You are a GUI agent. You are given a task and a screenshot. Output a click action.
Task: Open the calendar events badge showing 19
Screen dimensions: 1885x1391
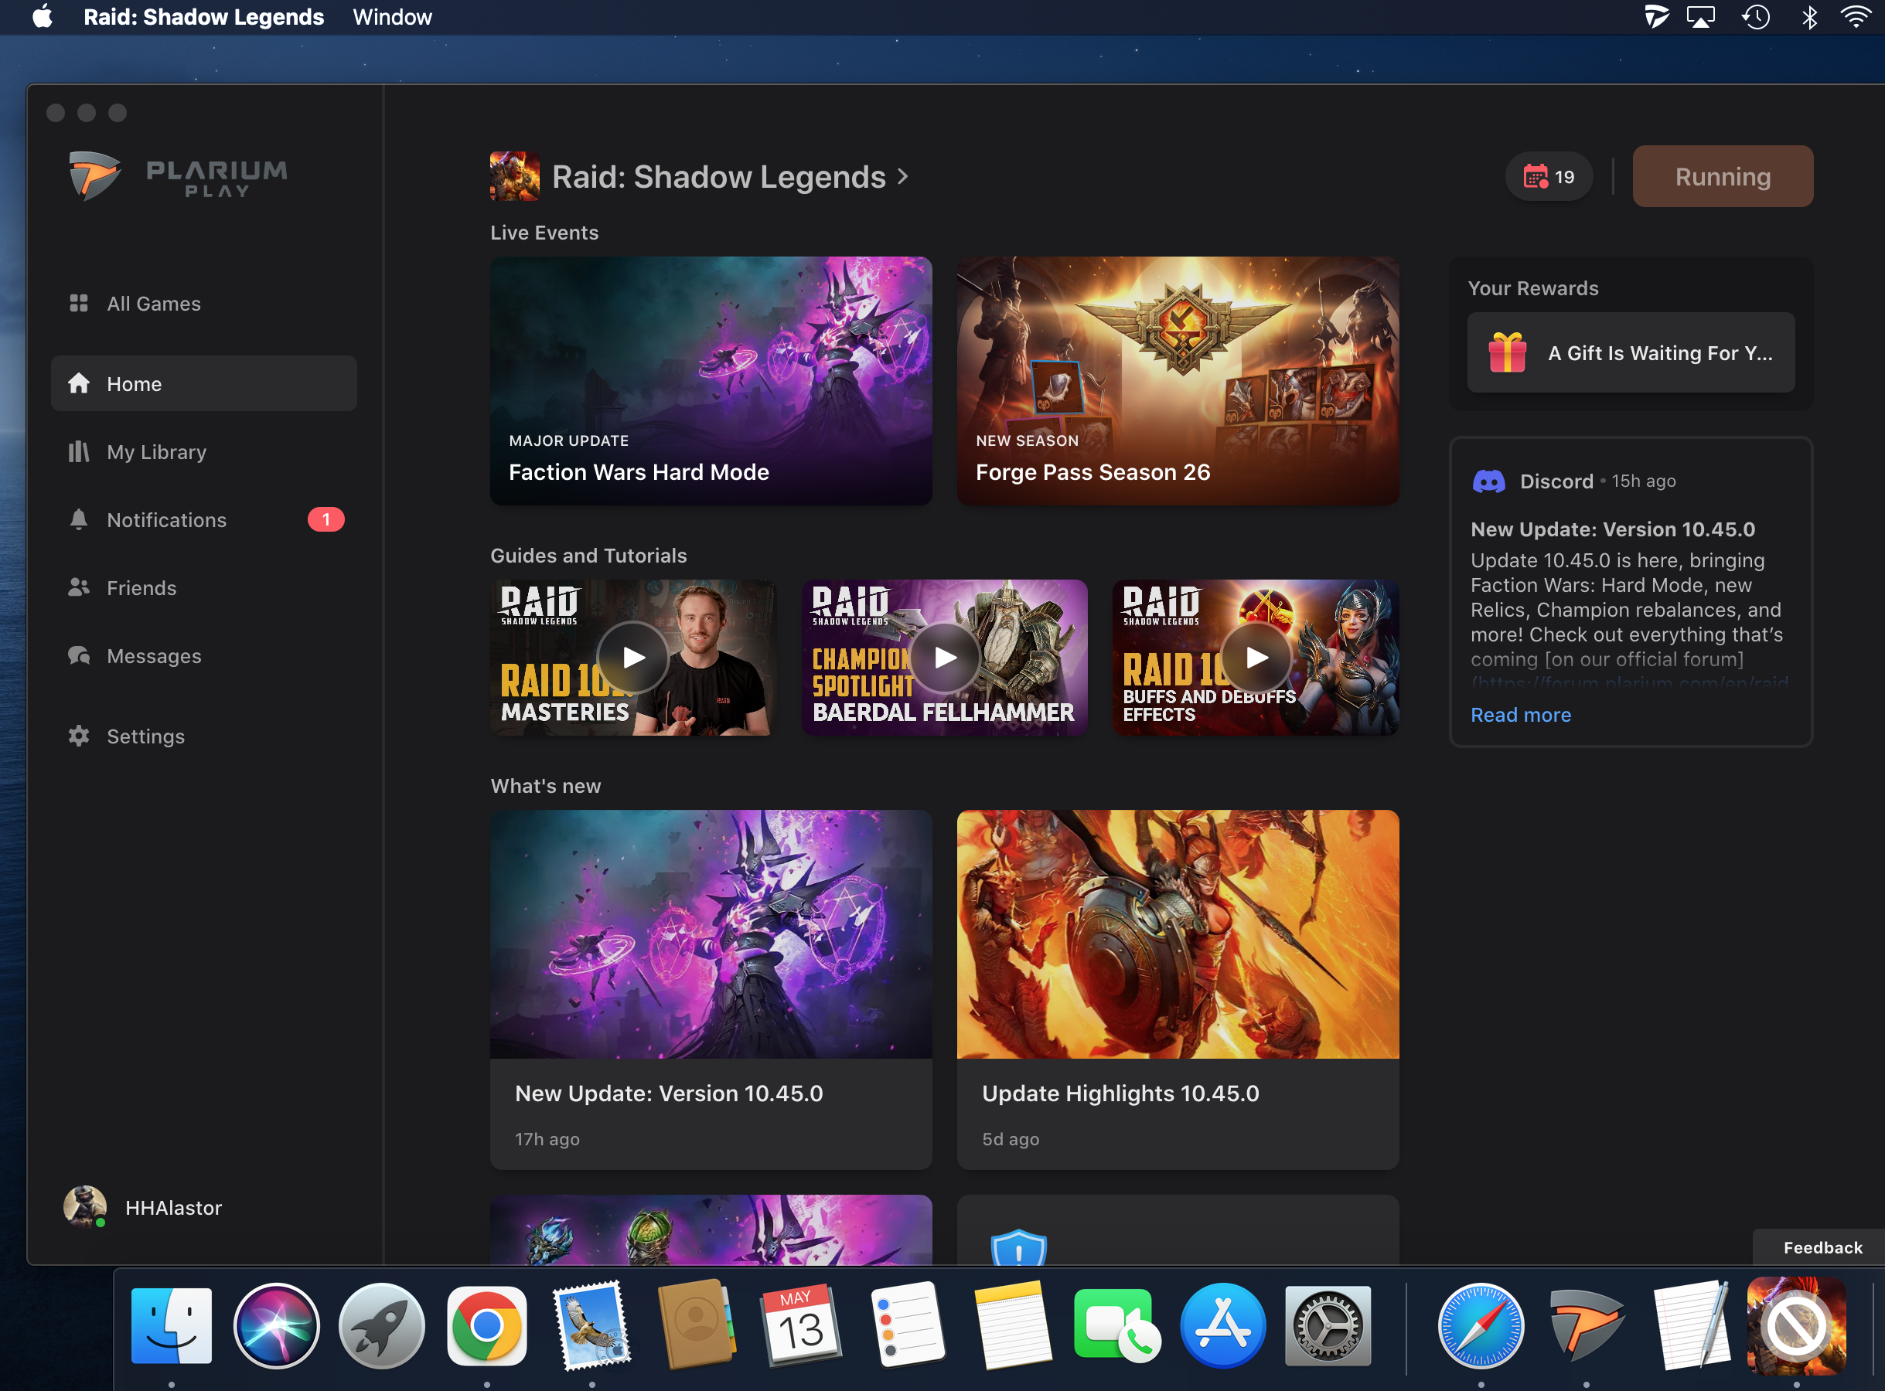point(1548,176)
